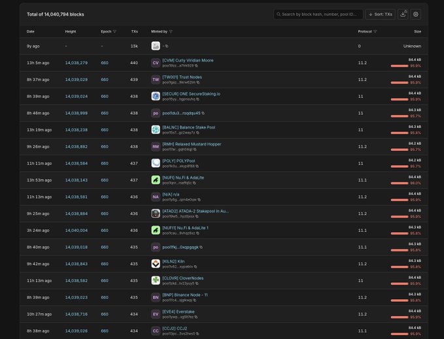Click 'Total of 14,040,794 blocks' text
Viewport: 444px width, 339px height.
pos(56,14)
